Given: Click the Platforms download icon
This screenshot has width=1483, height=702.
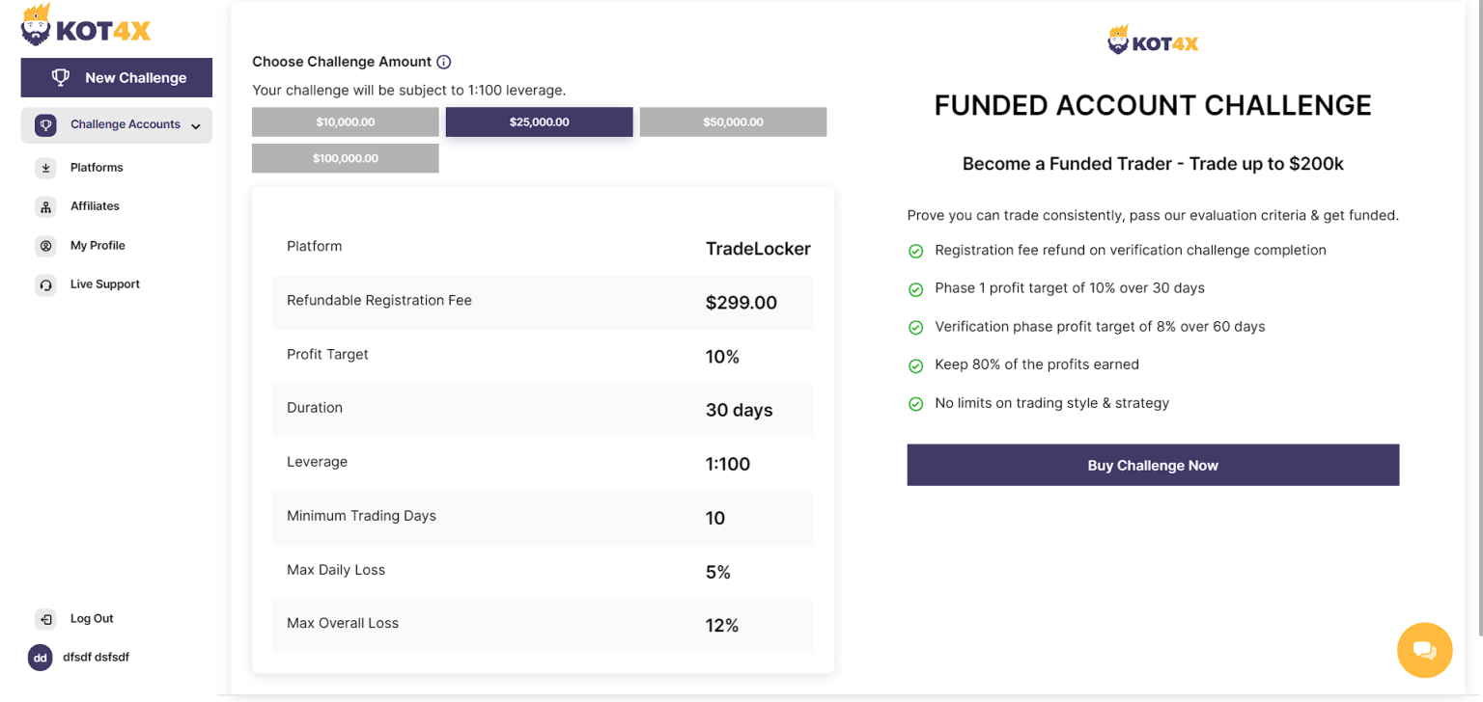Looking at the screenshot, I should (45, 168).
